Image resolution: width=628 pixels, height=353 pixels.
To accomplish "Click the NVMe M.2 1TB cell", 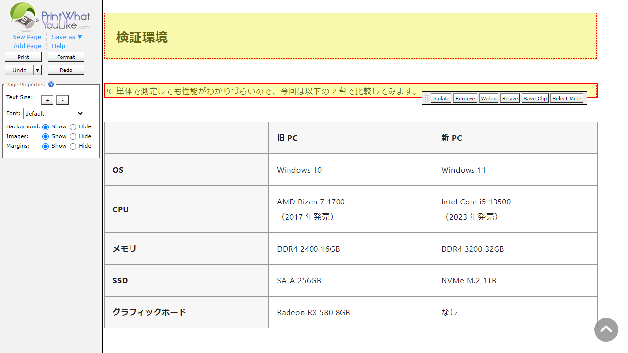I will [515, 280].
